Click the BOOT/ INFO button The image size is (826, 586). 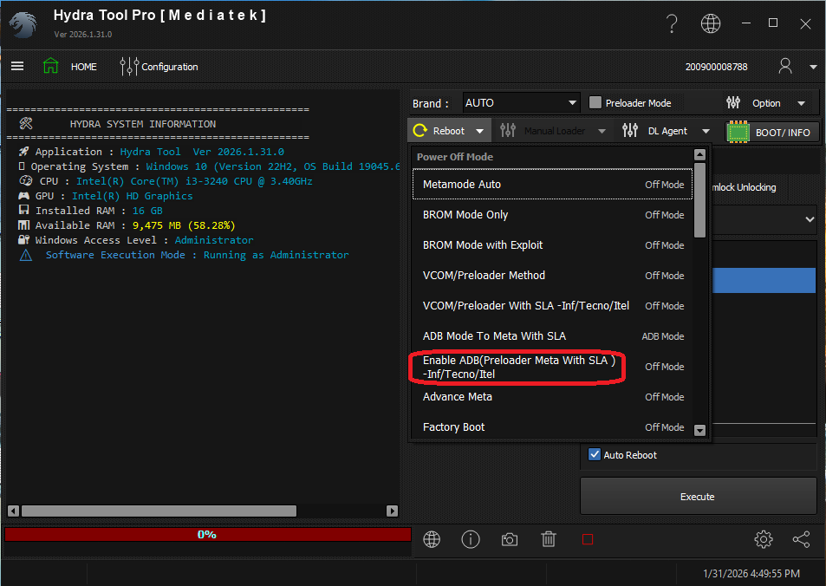(x=772, y=132)
